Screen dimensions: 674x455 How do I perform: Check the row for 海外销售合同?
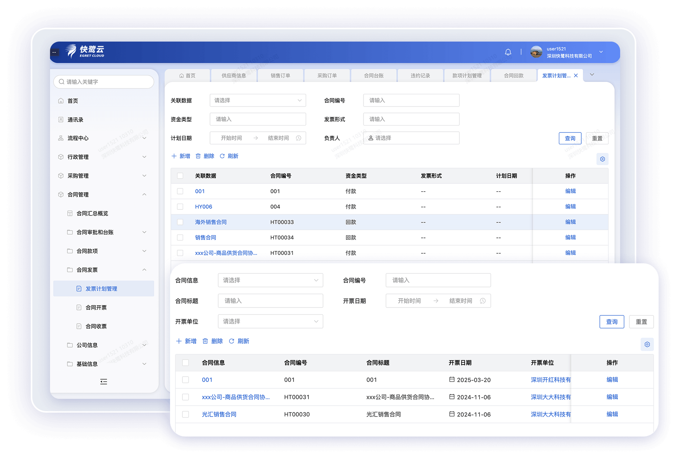(x=180, y=222)
